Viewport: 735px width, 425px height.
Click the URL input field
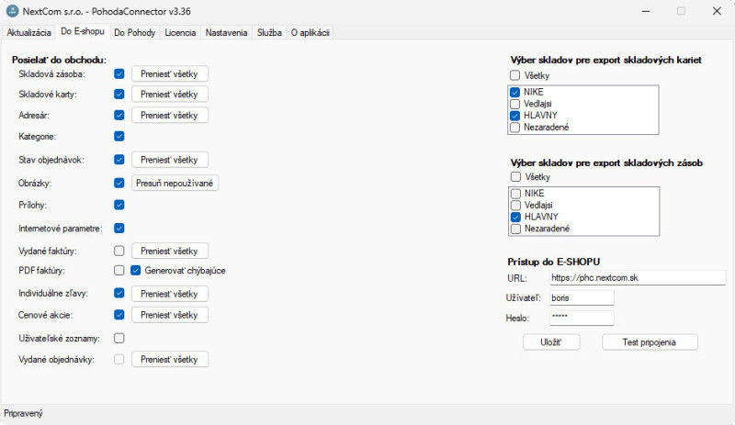pos(636,277)
